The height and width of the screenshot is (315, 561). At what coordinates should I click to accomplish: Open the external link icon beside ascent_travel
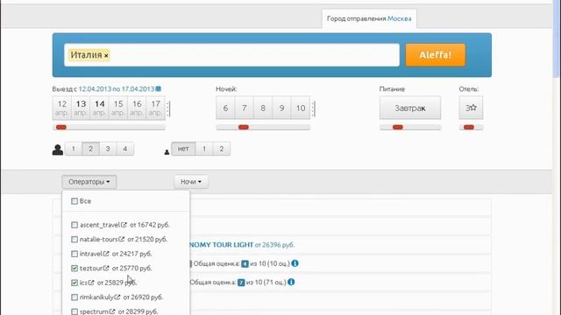coord(124,225)
